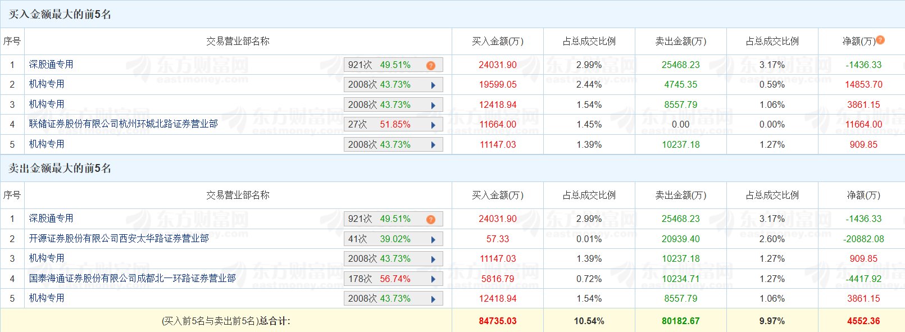Expand details arrow for 国泰海通证券成都北一环路营业部
Image resolution: width=905 pixels, height=332 pixels.
tap(433, 279)
